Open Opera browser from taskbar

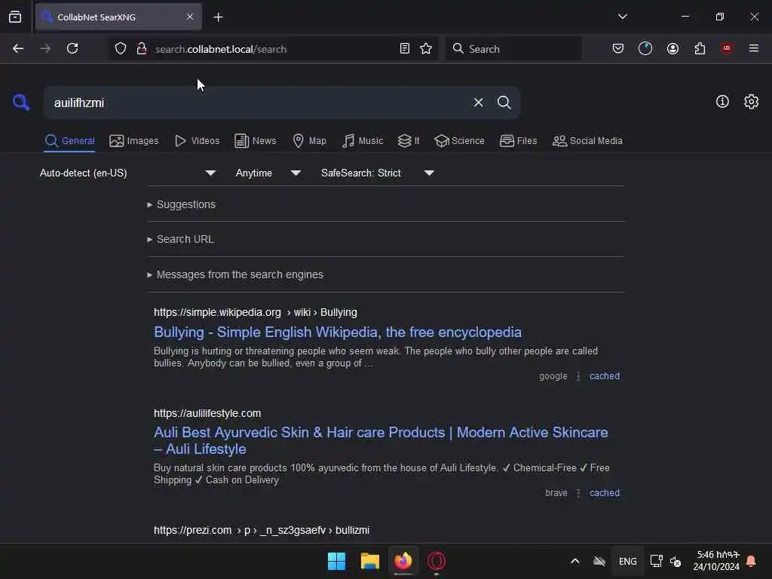coord(437,561)
